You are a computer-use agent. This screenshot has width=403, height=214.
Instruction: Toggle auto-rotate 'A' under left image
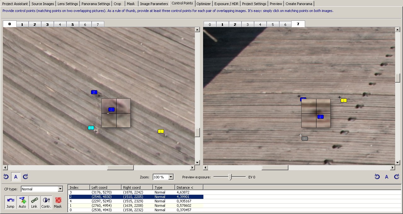(16, 177)
